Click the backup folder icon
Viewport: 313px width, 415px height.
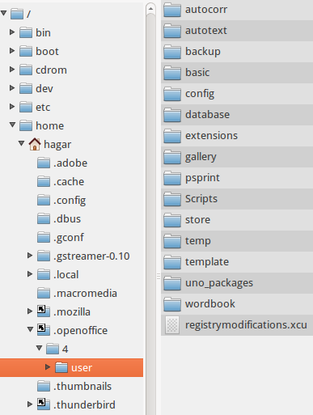[172, 52]
